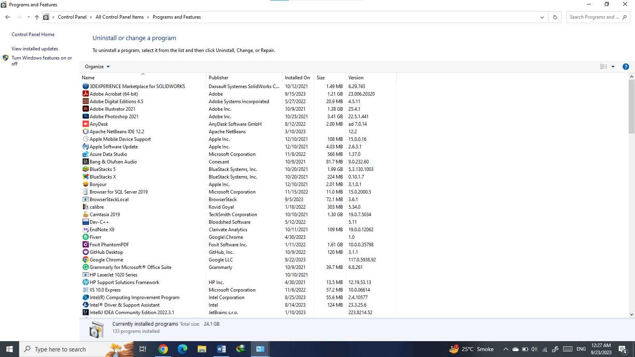Click the Adobe Photoshop 2021 icon
635x357 pixels.
pyautogui.click(x=85, y=116)
